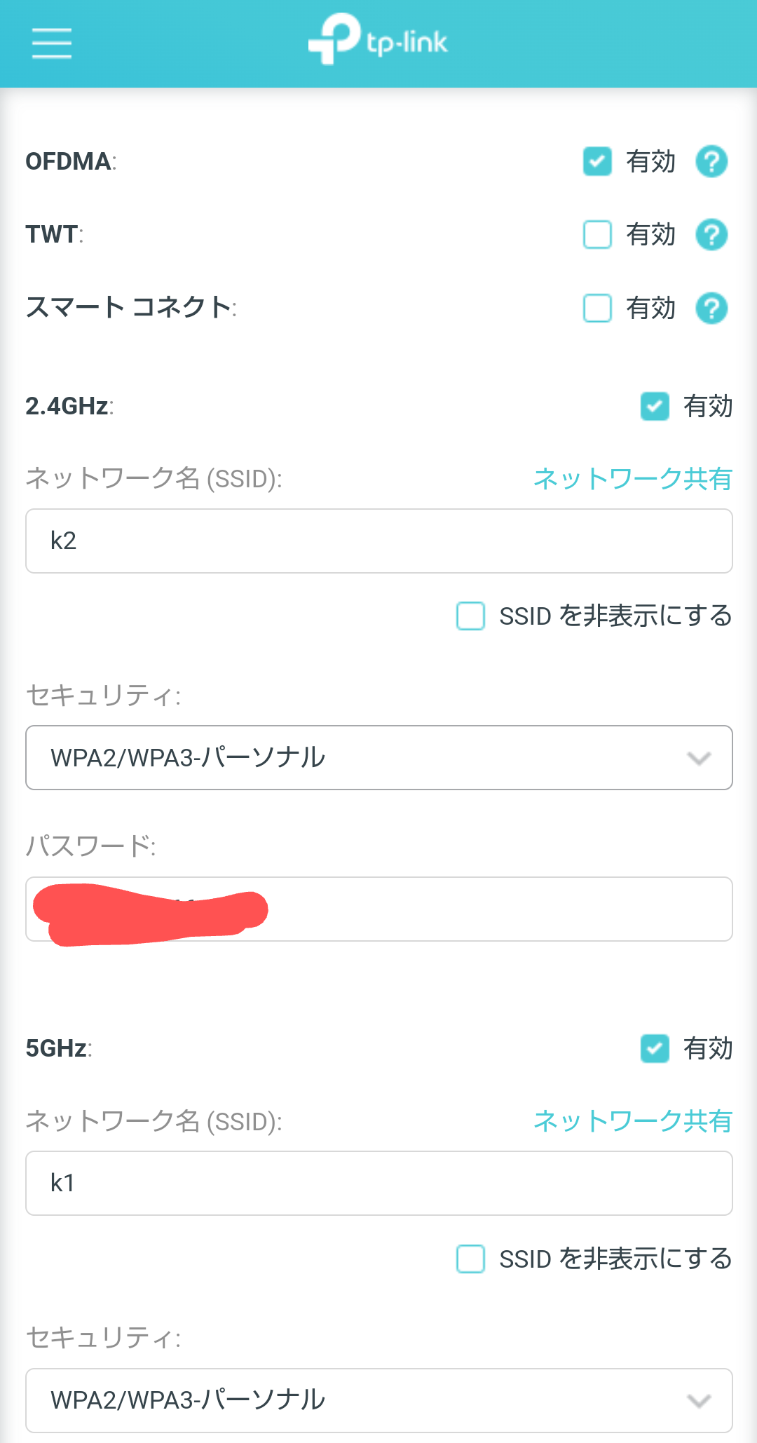Click the tp-link logo

[x=378, y=41]
